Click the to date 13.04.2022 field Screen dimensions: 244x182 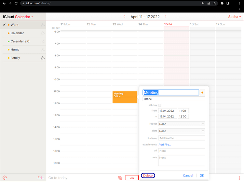pyautogui.click(x=168, y=116)
